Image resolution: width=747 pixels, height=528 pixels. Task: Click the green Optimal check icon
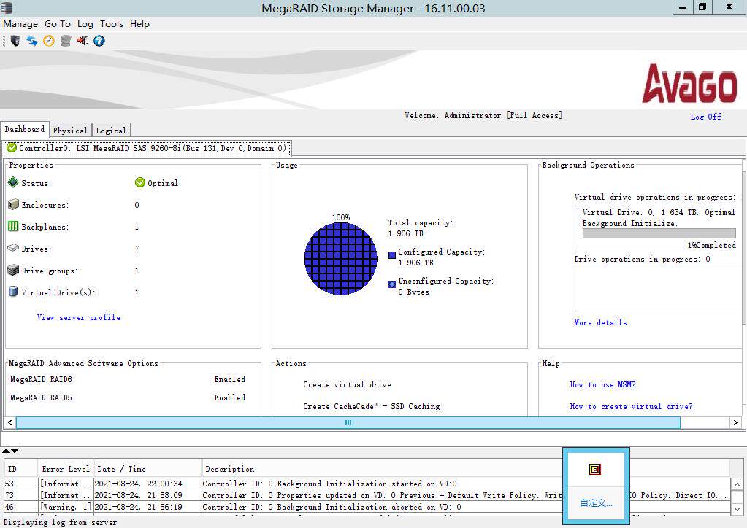tap(140, 182)
